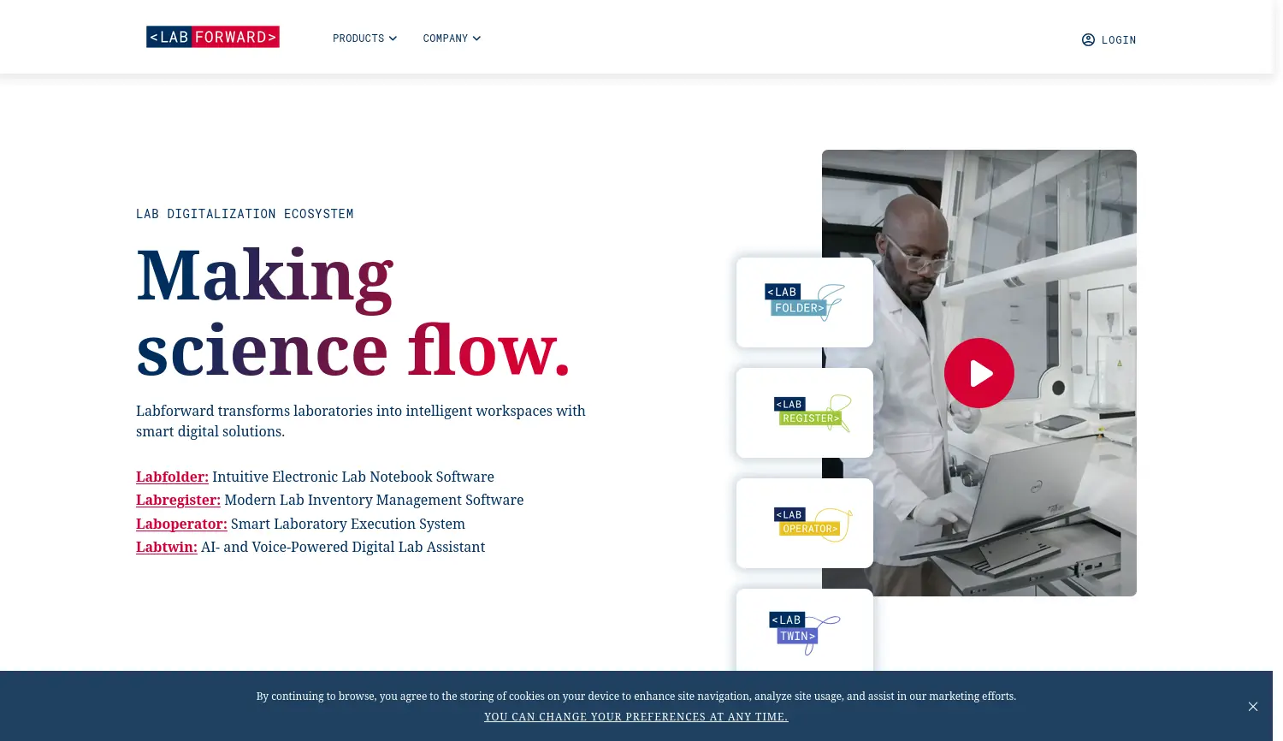1283x741 pixels.
Task: Expand the PRODUCTS navigation dropdown
Action: coord(364,38)
